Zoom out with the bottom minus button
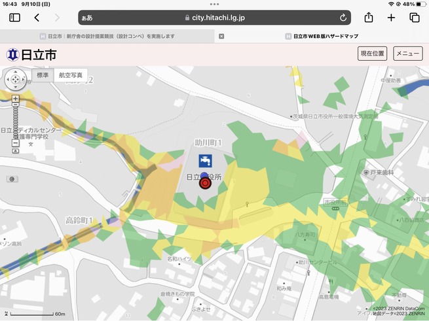 click(x=16, y=143)
